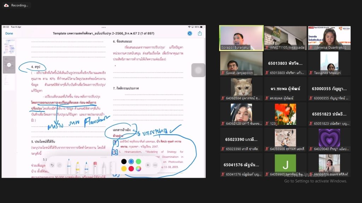Open markup toolbar more options (ellipsis)
This screenshot has width=362, height=203.
(x=155, y=165)
